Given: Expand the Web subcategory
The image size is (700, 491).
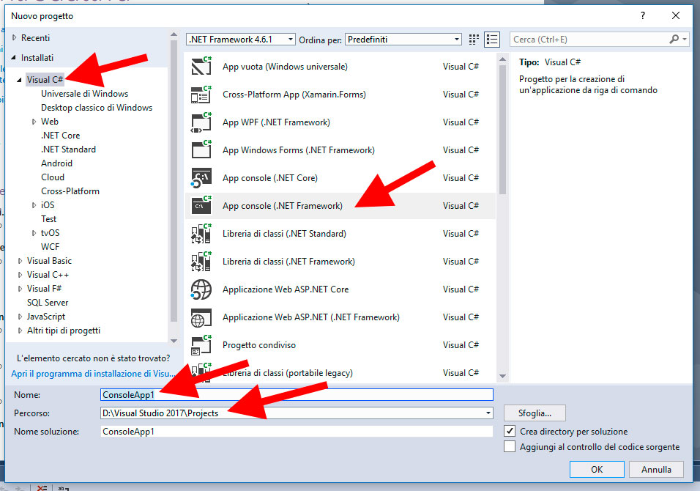Looking at the screenshot, I should point(34,122).
